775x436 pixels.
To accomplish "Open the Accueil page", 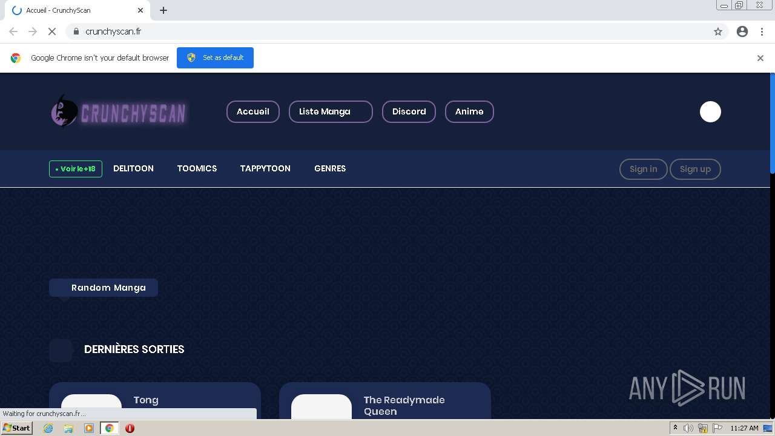I will point(253,111).
